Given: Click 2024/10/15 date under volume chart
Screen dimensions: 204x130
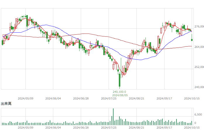Looking at the screenshot, I should [x=192, y=128].
